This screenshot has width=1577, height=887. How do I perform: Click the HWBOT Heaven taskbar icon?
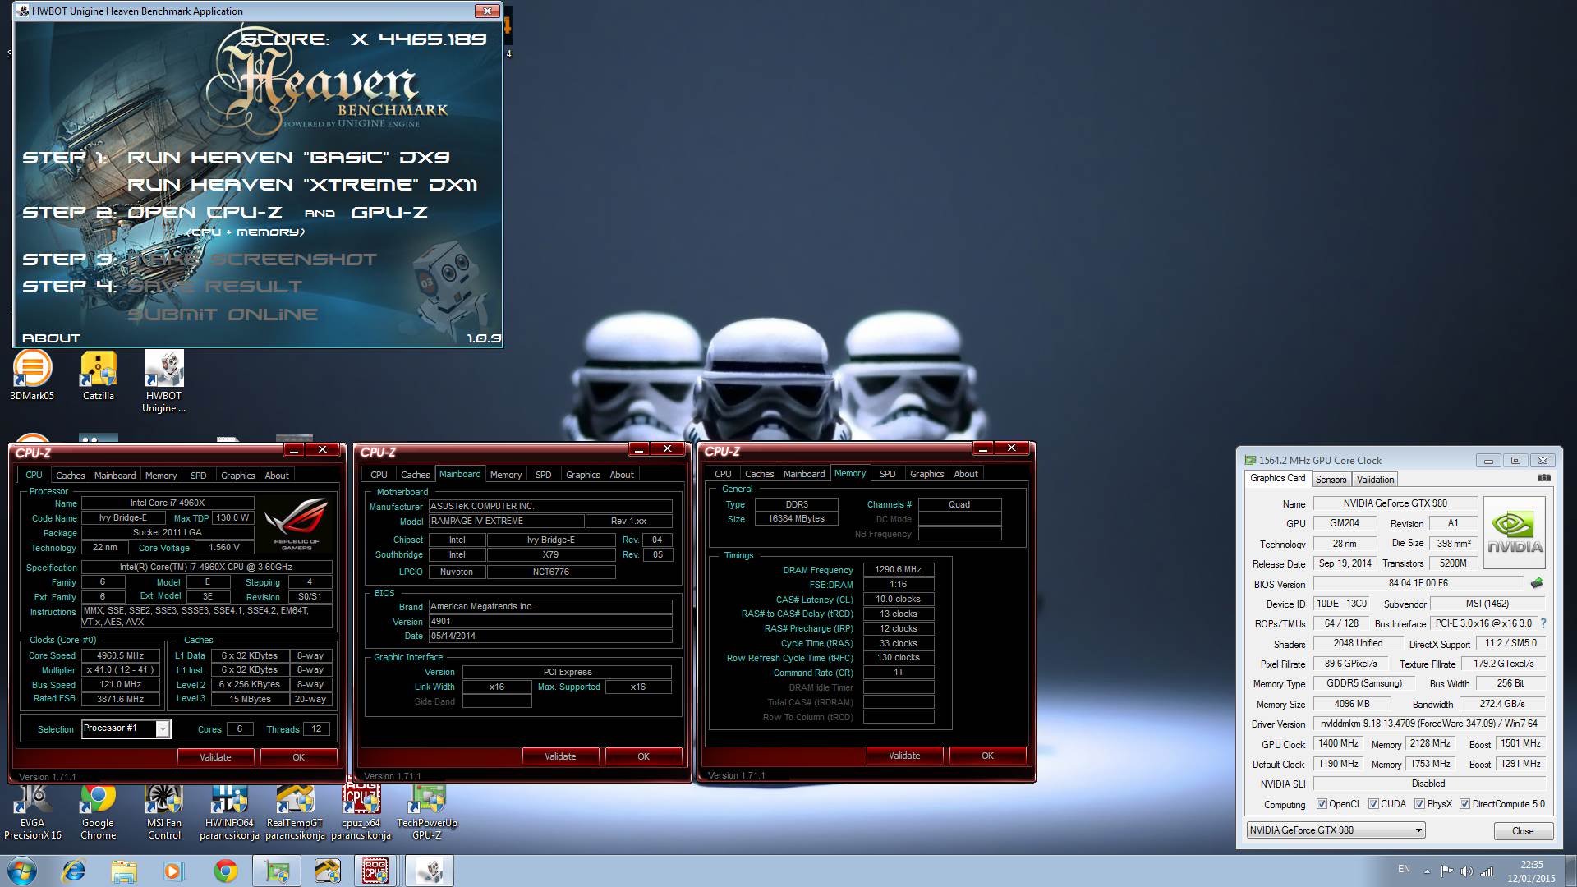tap(430, 871)
